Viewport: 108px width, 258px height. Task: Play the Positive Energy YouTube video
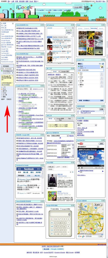click(90, 157)
